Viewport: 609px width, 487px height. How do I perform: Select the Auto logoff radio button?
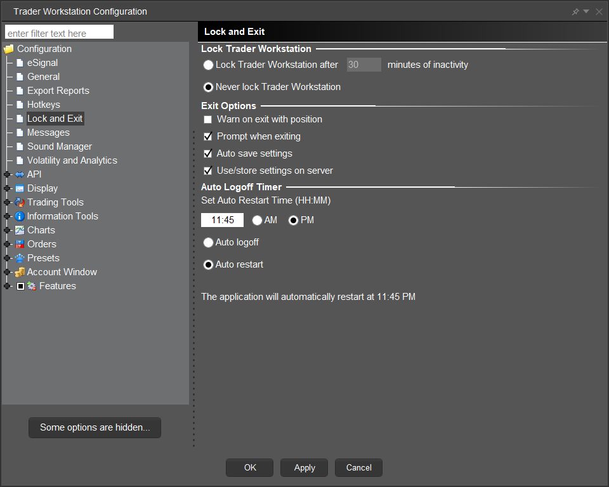[208, 242]
